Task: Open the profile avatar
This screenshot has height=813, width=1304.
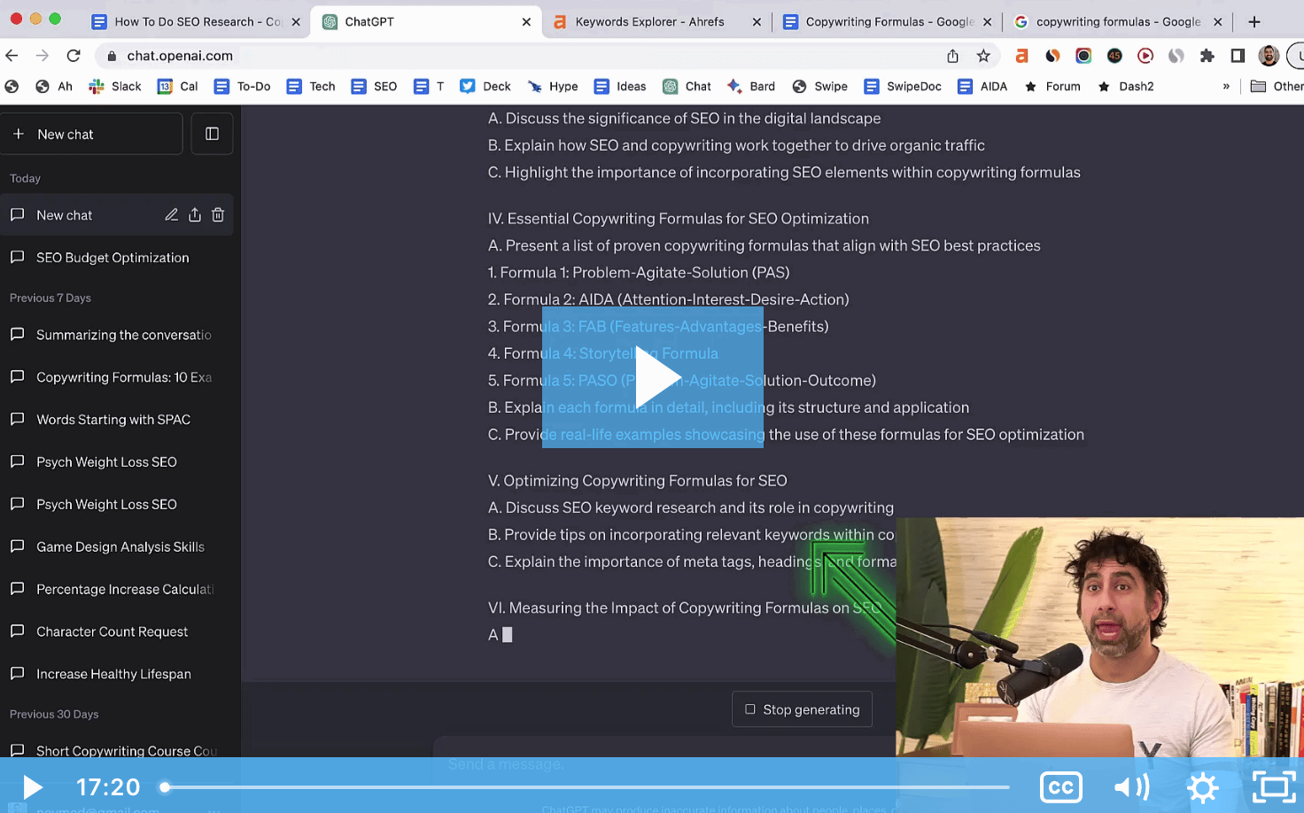Action: (1269, 56)
